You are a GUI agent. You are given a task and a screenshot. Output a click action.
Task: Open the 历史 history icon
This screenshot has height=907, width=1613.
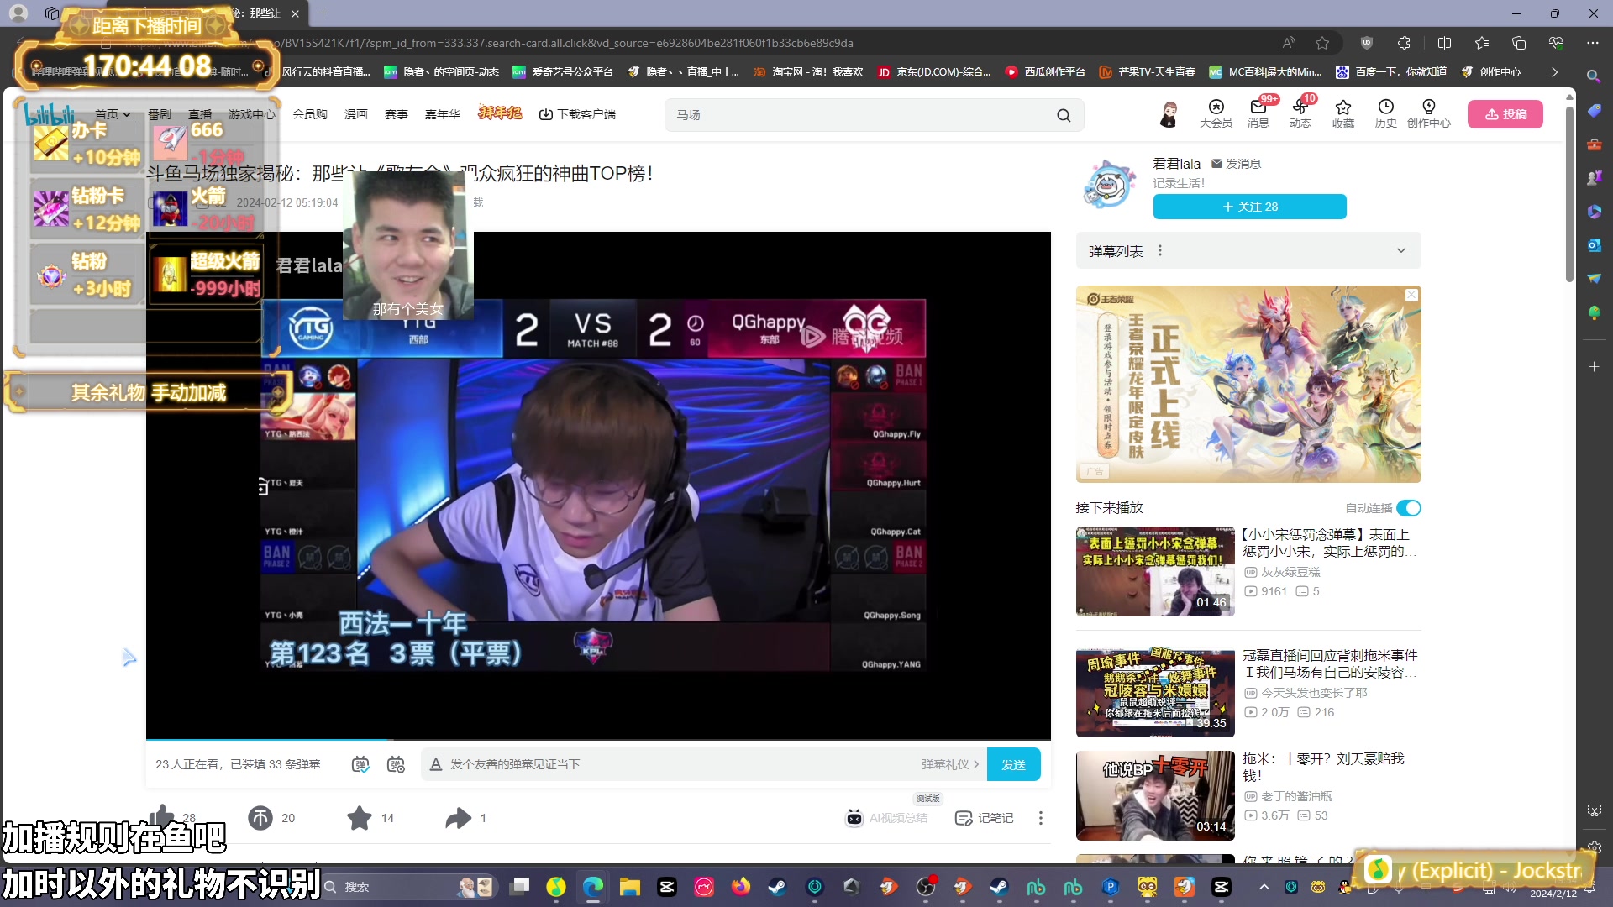click(1385, 113)
